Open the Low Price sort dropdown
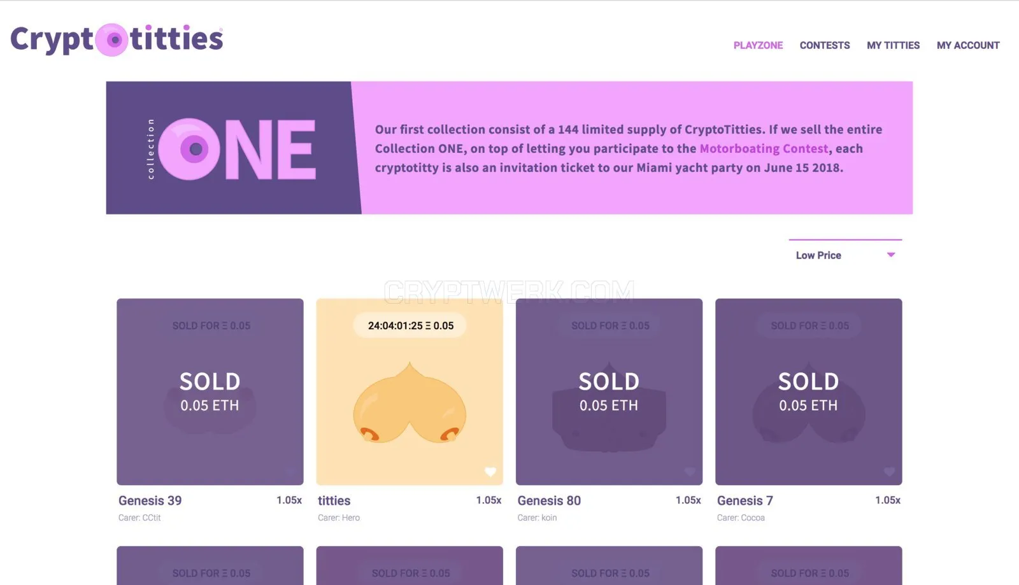The image size is (1019, 585). (845, 255)
